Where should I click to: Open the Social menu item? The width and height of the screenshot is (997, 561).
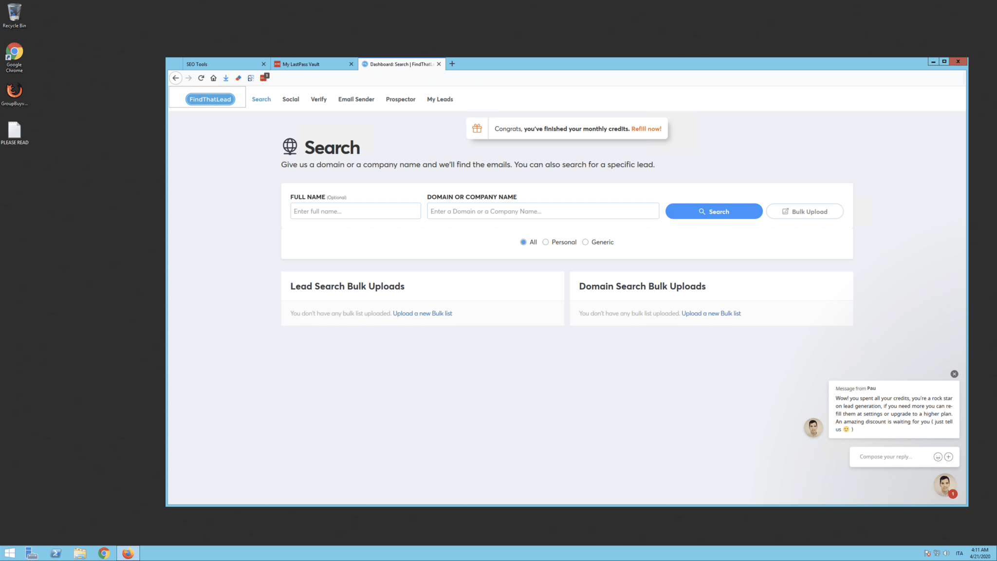click(x=291, y=99)
